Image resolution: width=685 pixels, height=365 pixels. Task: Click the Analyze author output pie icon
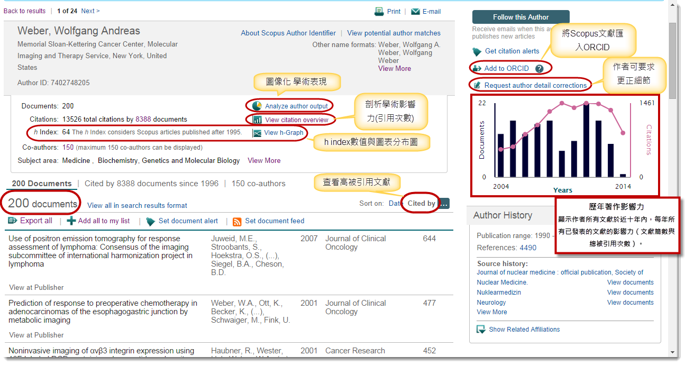coord(257,106)
